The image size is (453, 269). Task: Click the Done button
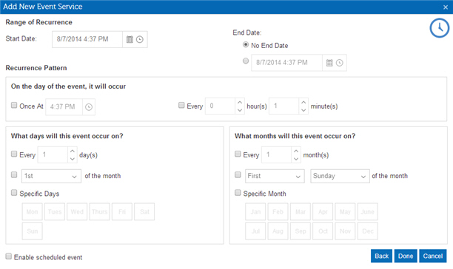coord(406,256)
